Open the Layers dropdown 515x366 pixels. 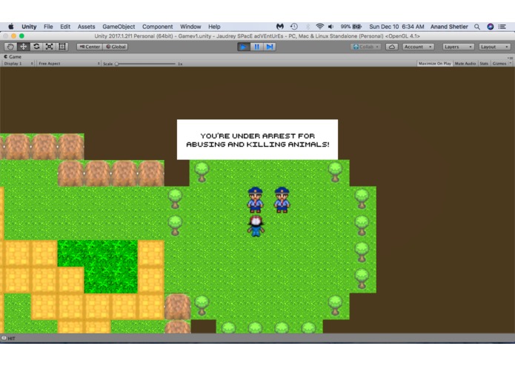click(x=458, y=47)
